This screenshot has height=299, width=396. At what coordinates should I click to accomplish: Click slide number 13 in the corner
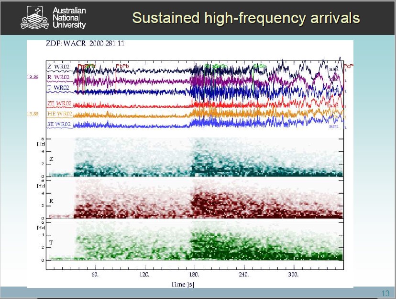click(385, 293)
